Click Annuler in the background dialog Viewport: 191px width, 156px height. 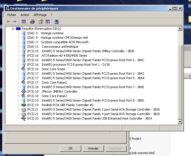click(x=93, y=148)
